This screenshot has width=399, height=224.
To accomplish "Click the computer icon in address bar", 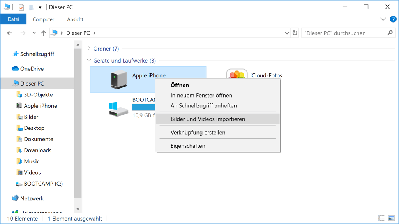I will [55, 33].
